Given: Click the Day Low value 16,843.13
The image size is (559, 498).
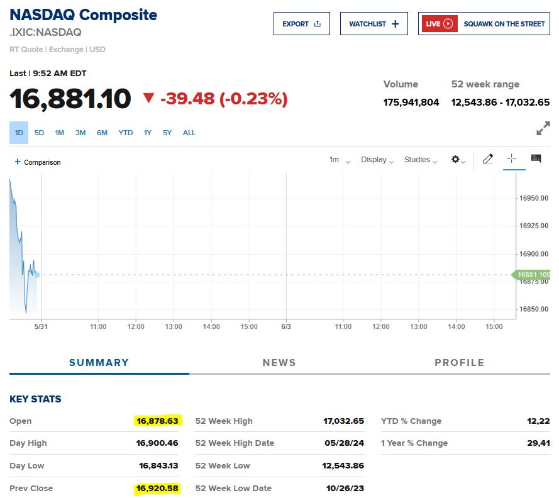Looking at the screenshot, I should (x=158, y=465).
